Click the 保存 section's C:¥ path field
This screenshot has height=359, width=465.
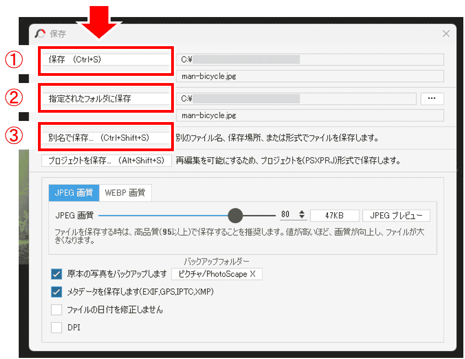click(310, 59)
